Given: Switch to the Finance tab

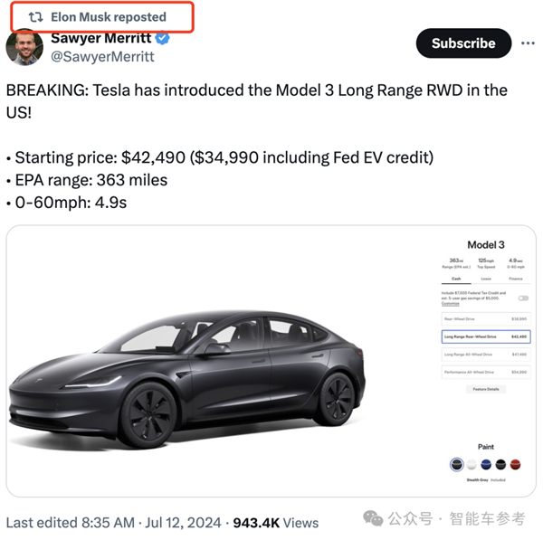Looking at the screenshot, I should 515,279.
